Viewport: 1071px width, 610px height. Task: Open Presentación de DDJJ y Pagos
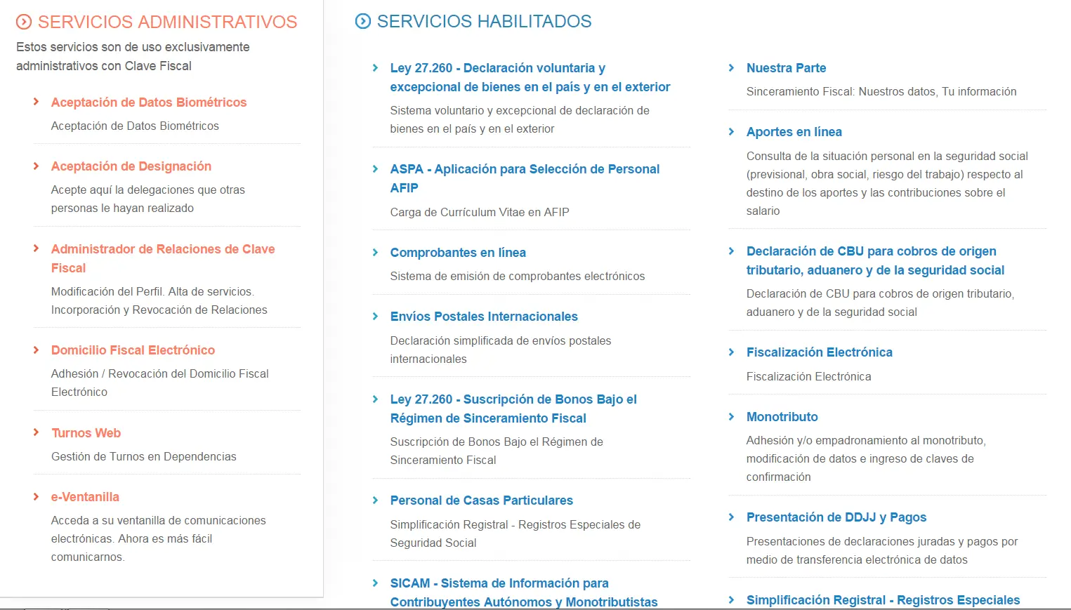[836, 517]
